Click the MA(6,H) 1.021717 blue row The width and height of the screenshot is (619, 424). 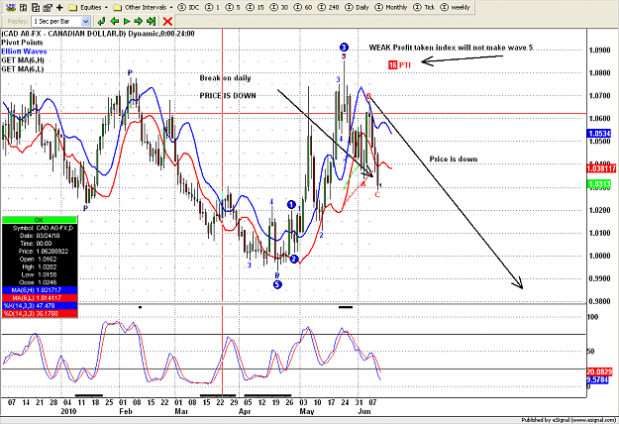(x=40, y=290)
